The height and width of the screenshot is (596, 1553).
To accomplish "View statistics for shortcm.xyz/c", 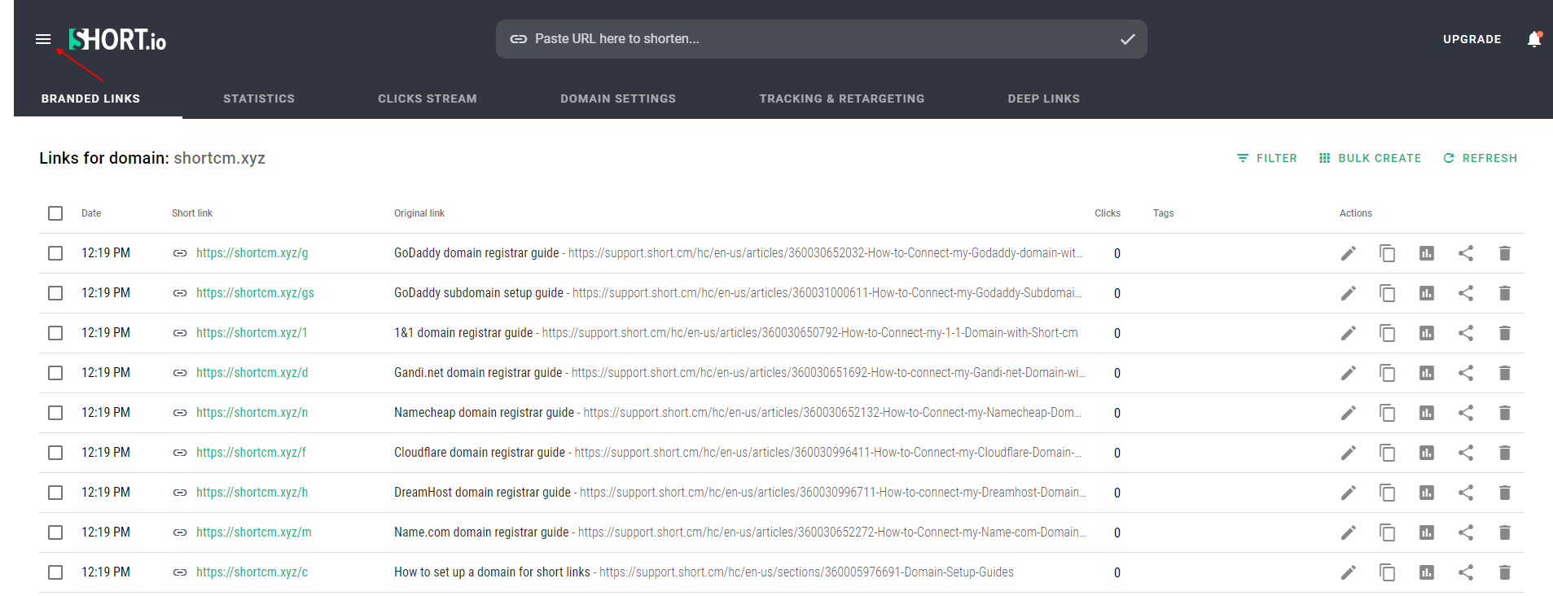I will coord(1427,572).
